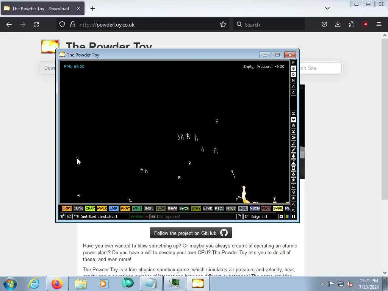Image resolution: width=388 pixels, height=291 pixels.
Task: Show hidden system tray icons arrow
Action: pos(322,284)
